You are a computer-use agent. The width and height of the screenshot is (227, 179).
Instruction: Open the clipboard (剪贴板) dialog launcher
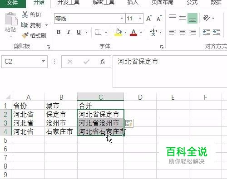(x=48, y=47)
